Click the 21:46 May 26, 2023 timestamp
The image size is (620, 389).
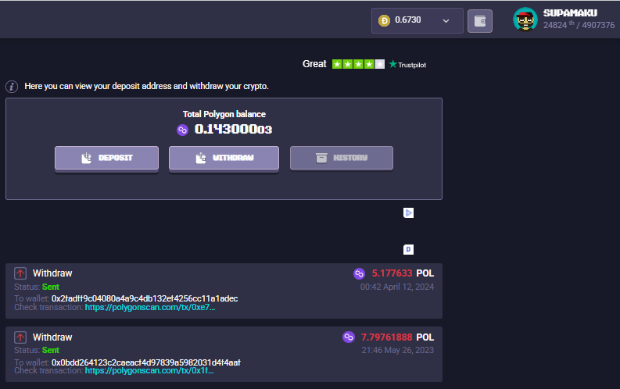[398, 350]
